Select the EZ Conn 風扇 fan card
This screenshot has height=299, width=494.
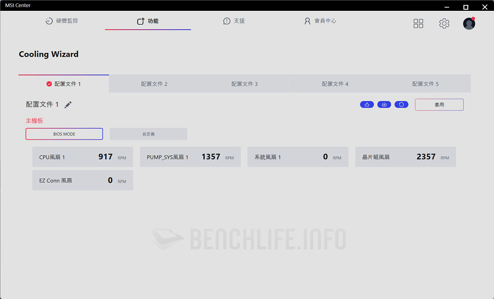82,181
